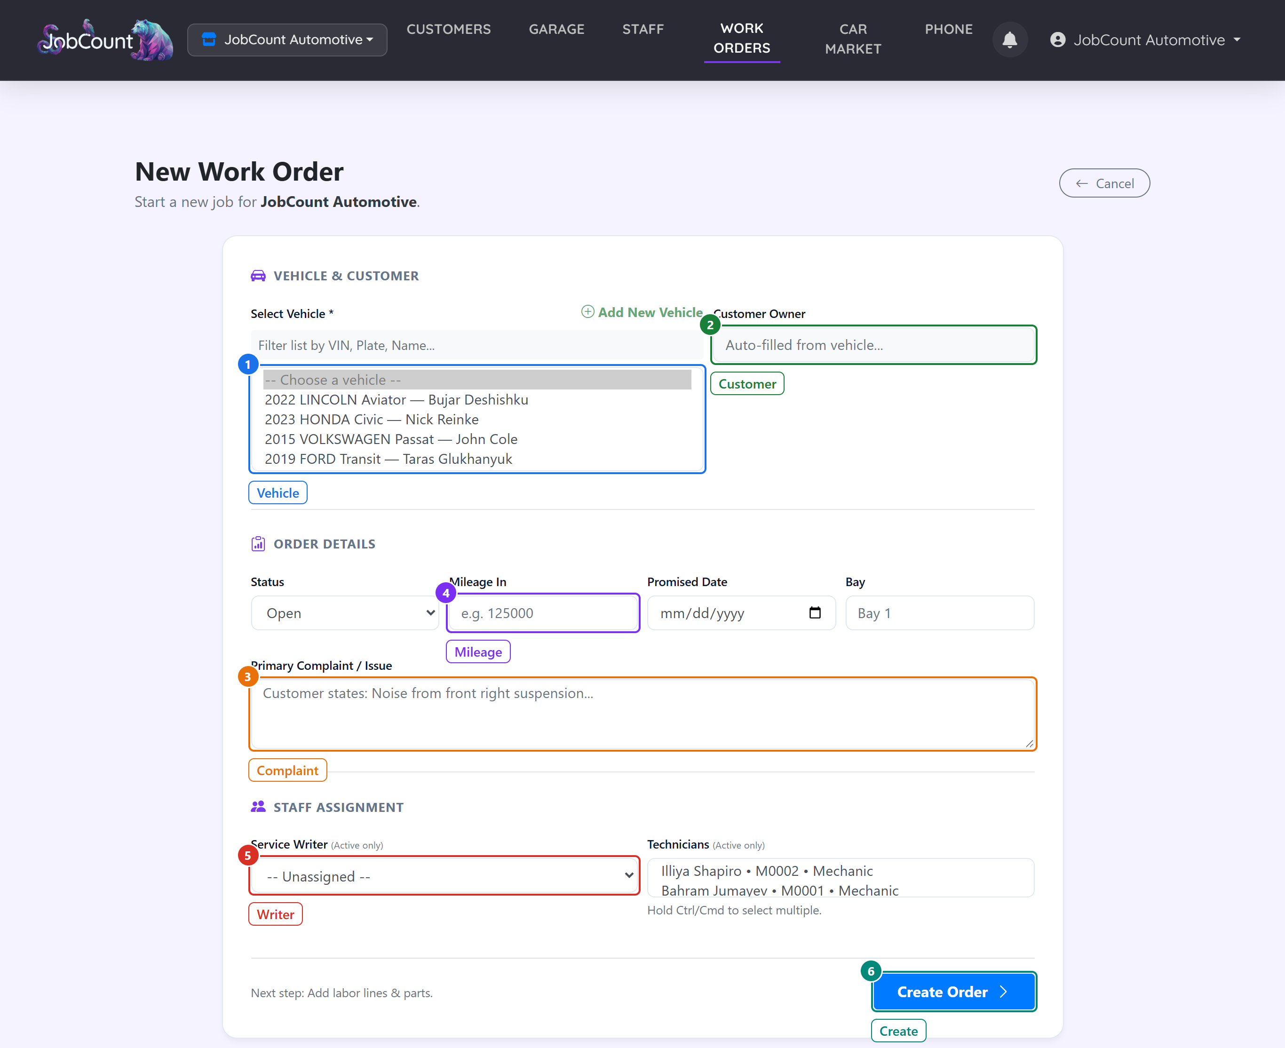Click the people icon beside Staff Assignment
Image resolution: width=1285 pixels, height=1048 pixels.
point(258,807)
